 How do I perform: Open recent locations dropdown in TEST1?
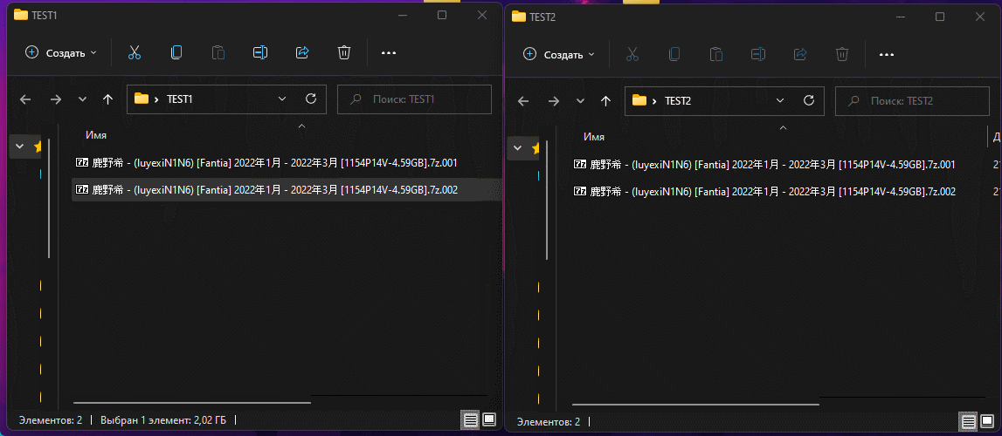coord(82,99)
